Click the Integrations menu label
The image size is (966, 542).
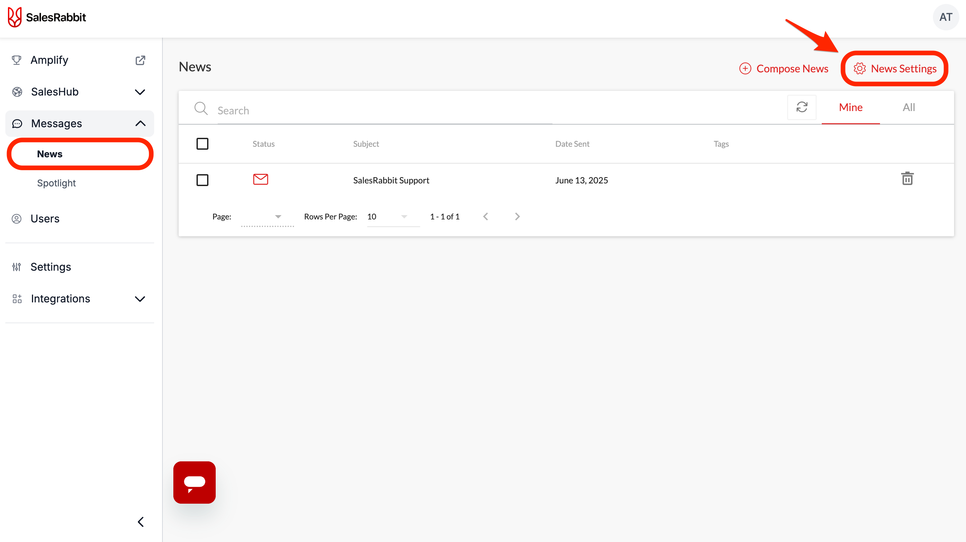click(x=61, y=299)
